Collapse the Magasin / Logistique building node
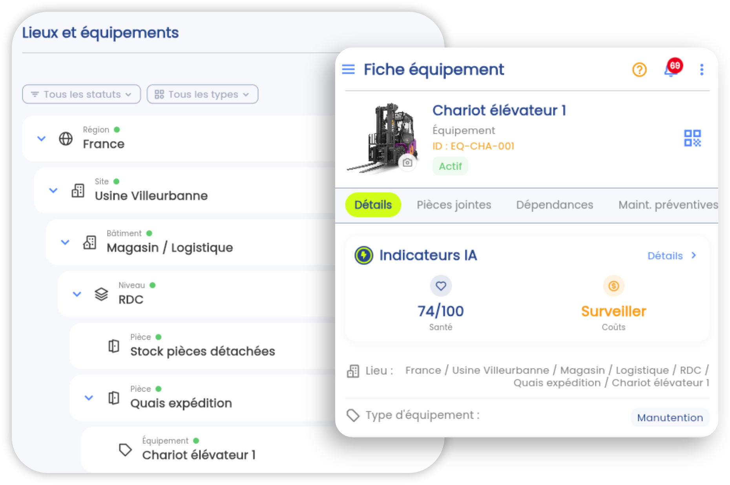The image size is (730, 485). pos(65,242)
